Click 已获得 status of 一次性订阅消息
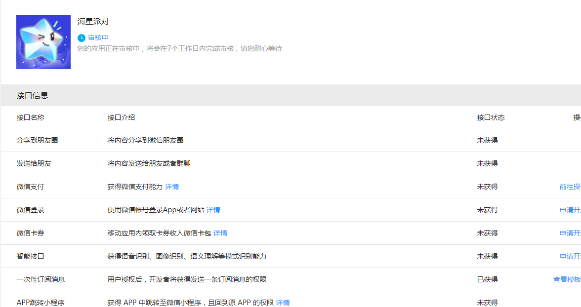This screenshot has width=581, height=307. (x=487, y=279)
